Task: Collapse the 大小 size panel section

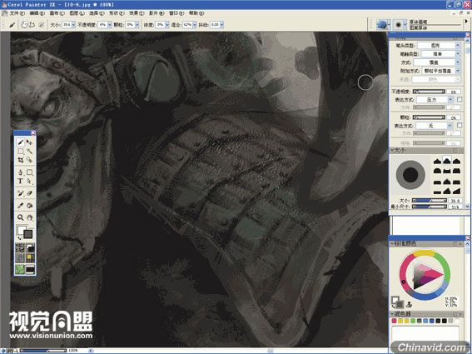Action: pyautogui.click(x=393, y=150)
